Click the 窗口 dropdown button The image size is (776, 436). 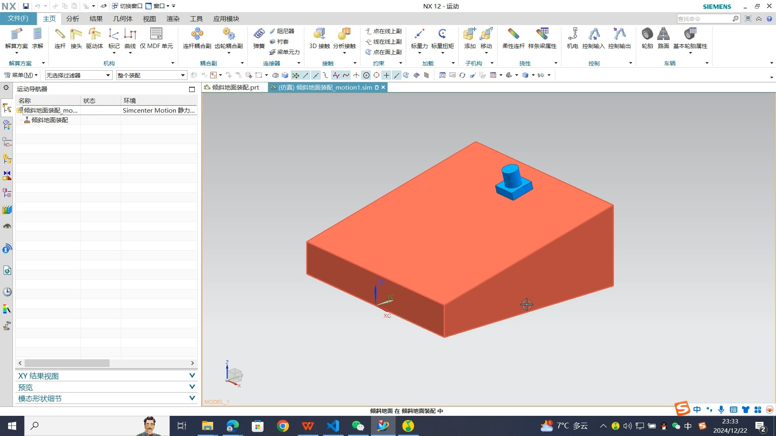tap(158, 6)
